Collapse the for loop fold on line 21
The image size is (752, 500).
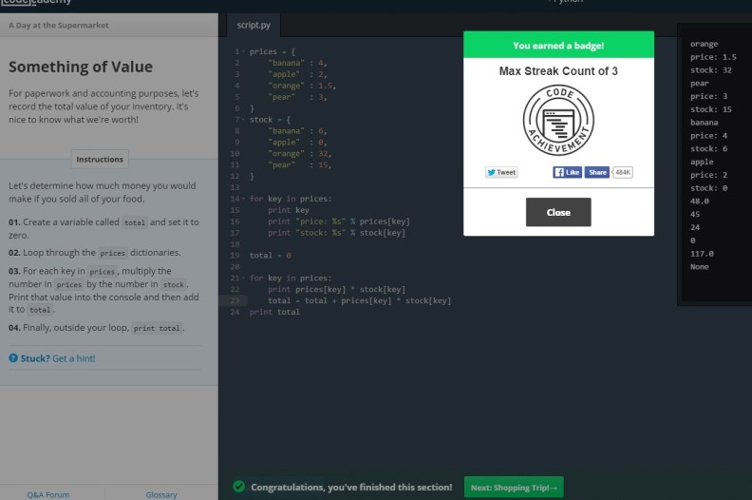click(244, 278)
